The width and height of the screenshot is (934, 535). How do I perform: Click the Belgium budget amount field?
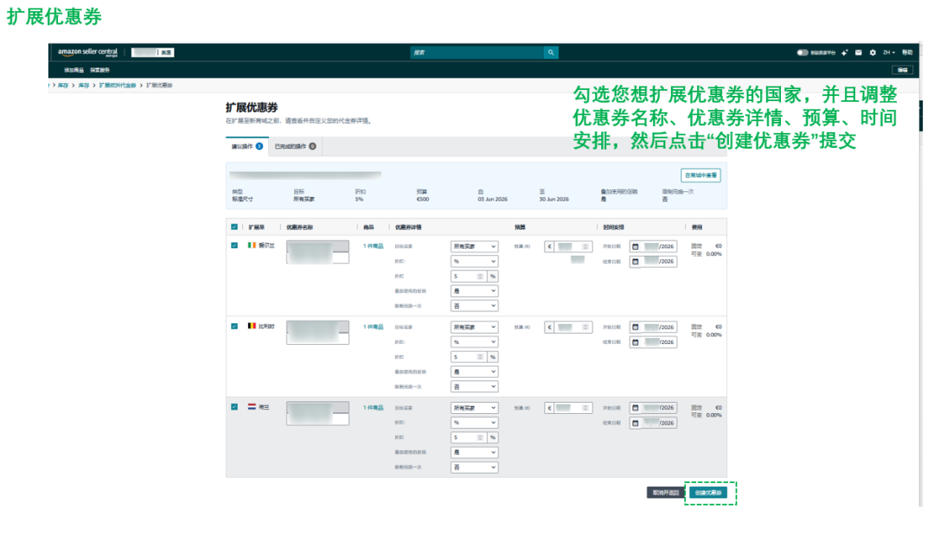coord(573,328)
